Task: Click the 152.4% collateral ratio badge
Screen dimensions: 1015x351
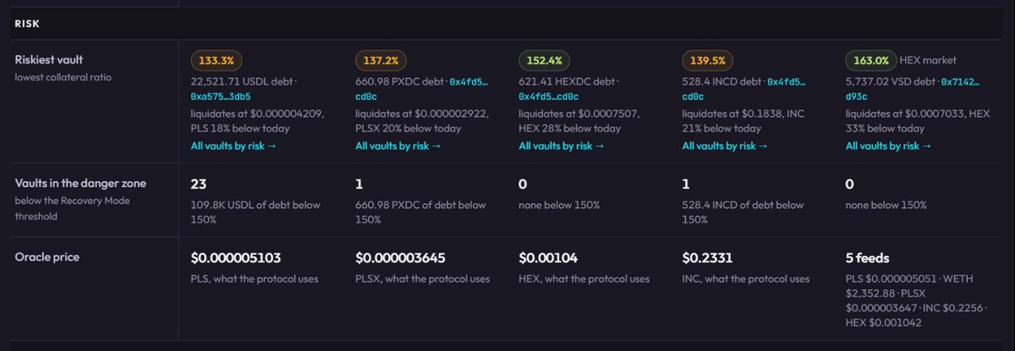Action: coord(546,61)
